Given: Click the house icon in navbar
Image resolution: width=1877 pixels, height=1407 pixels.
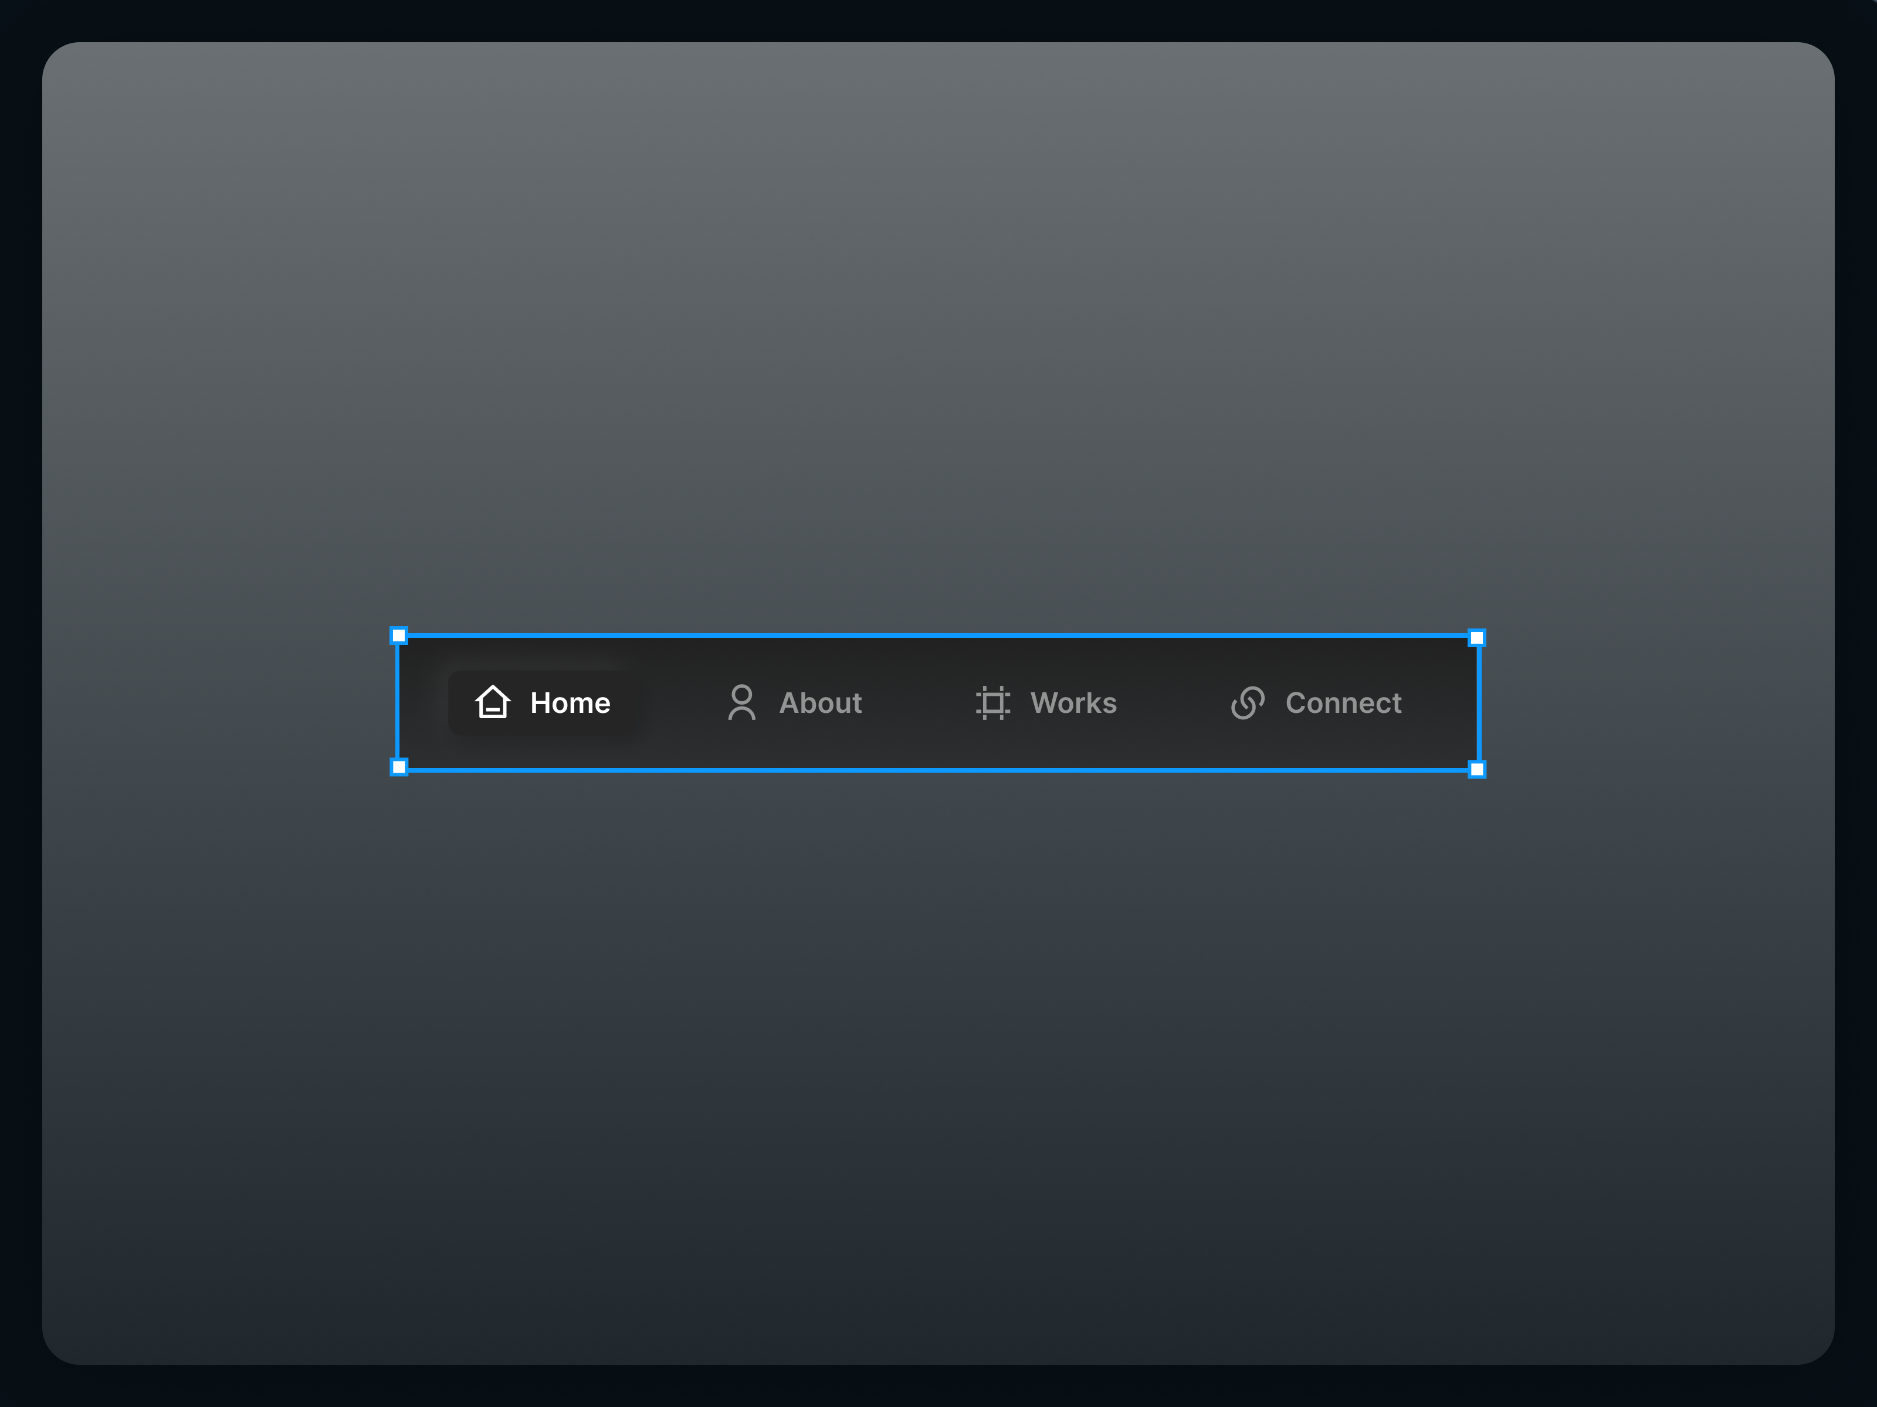Looking at the screenshot, I should pos(492,702).
